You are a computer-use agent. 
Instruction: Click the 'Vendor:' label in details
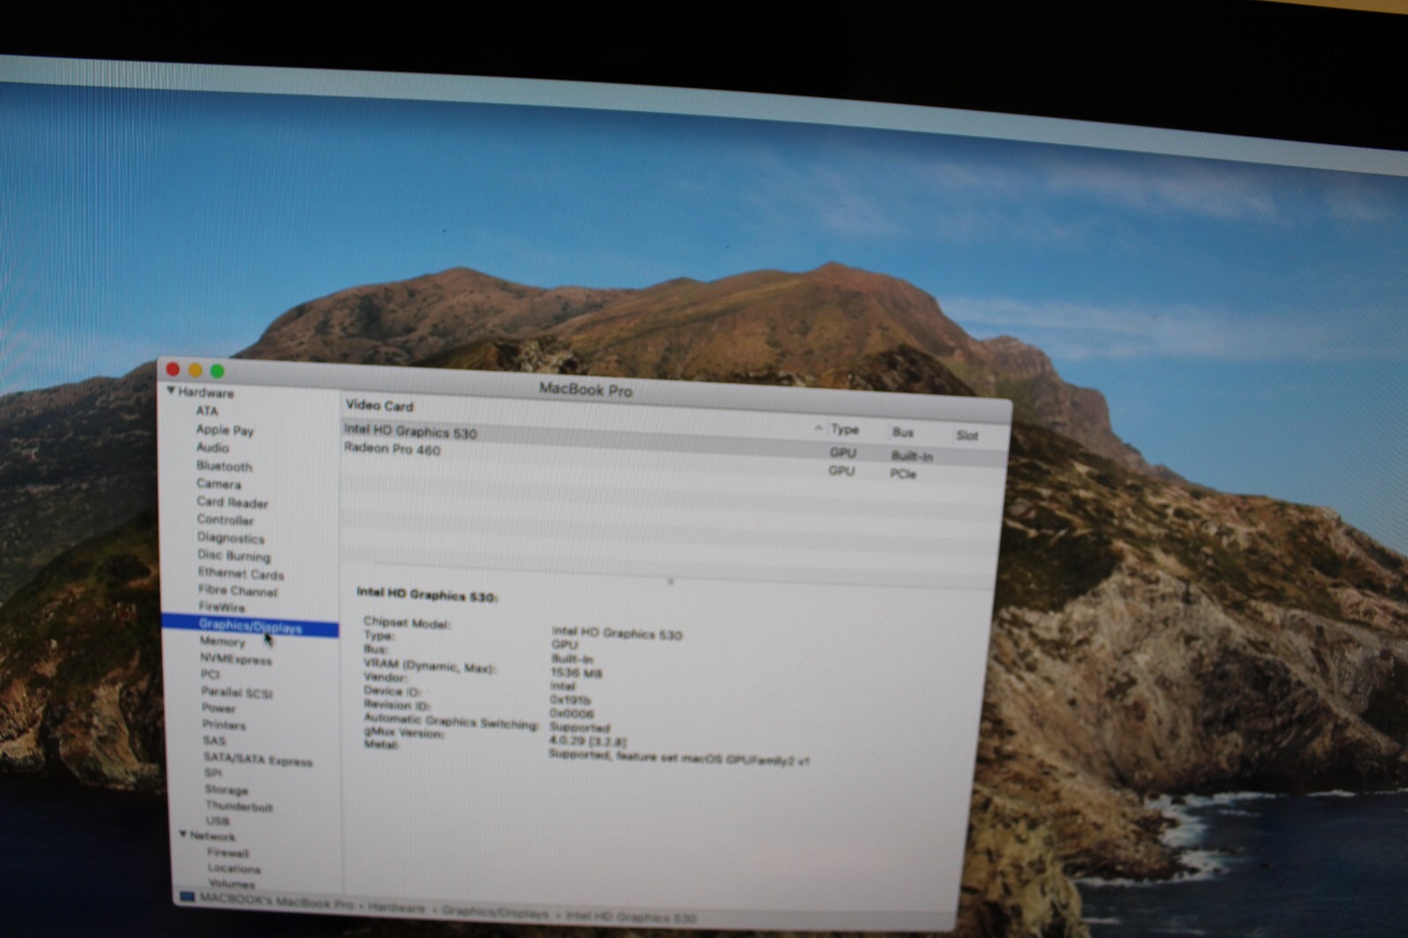(385, 678)
